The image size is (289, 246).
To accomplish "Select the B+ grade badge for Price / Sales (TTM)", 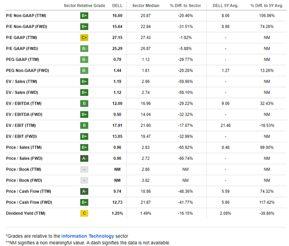I will point(84,148).
